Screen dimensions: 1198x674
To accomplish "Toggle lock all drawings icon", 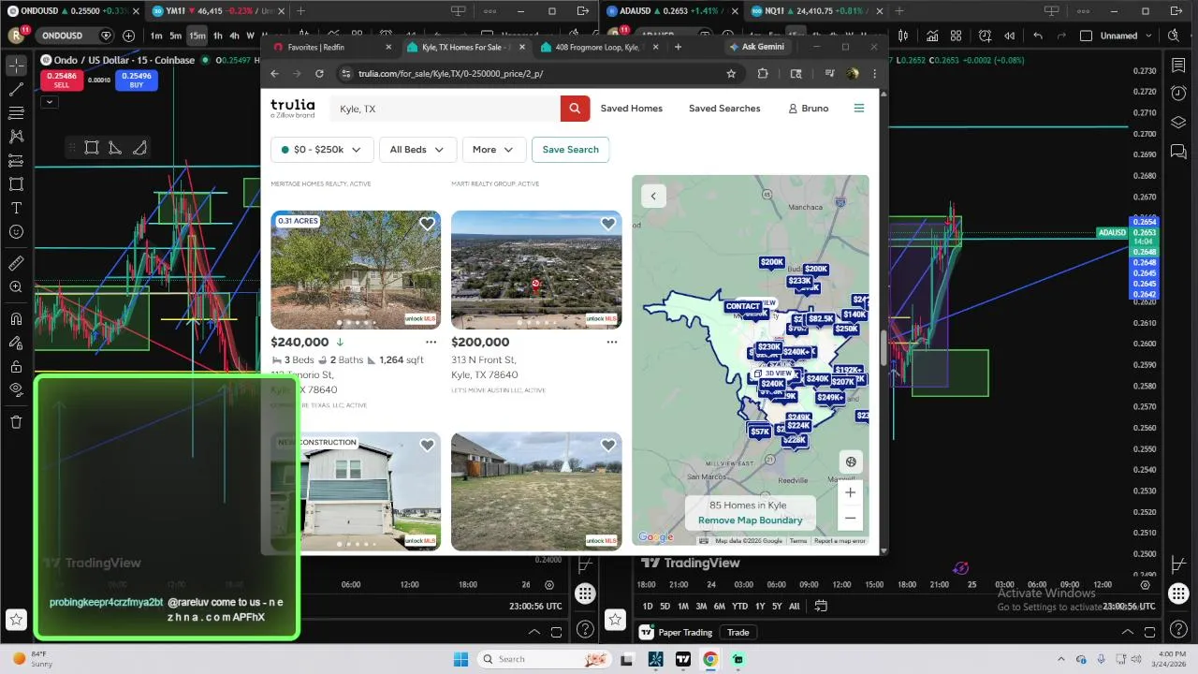I will [x=16, y=366].
